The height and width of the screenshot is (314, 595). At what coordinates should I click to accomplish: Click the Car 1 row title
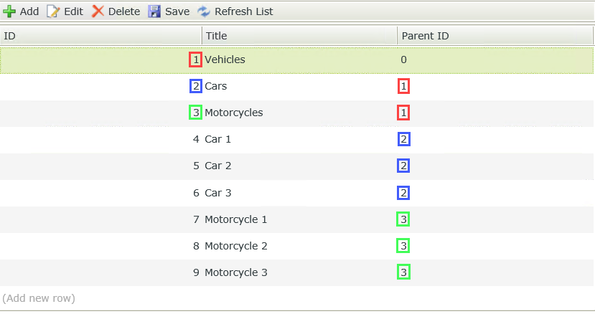click(x=217, y=139)
